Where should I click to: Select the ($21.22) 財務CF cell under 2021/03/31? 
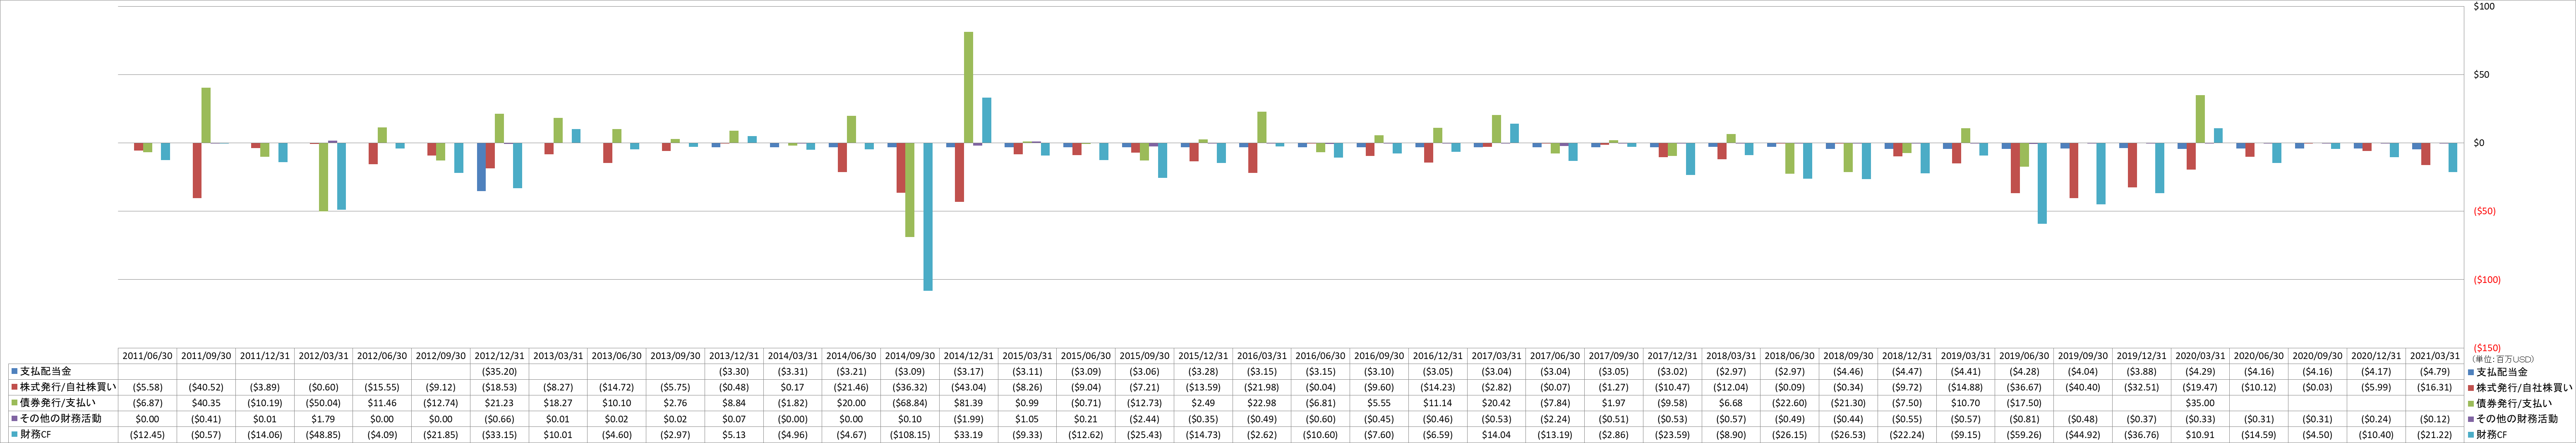pos(2435,435)
